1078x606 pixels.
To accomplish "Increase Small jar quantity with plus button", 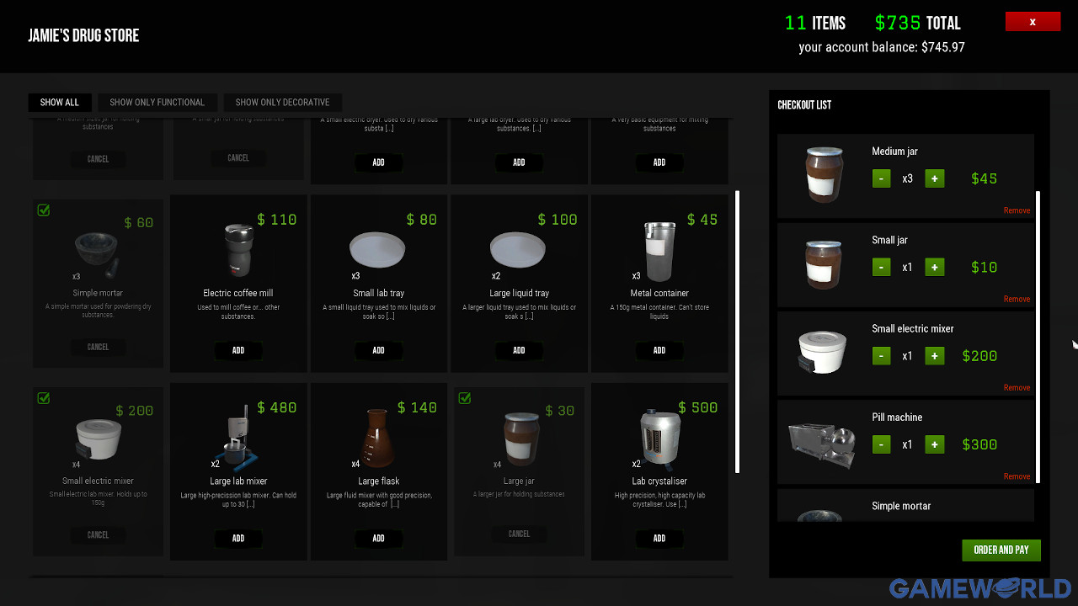I will 934,267.
